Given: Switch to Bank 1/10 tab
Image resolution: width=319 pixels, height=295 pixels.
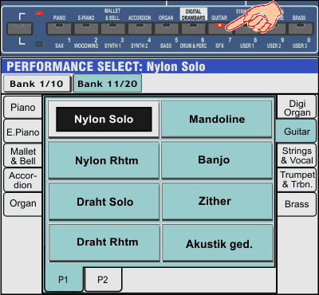Looking at the screenshot, I should click(37, 84).
